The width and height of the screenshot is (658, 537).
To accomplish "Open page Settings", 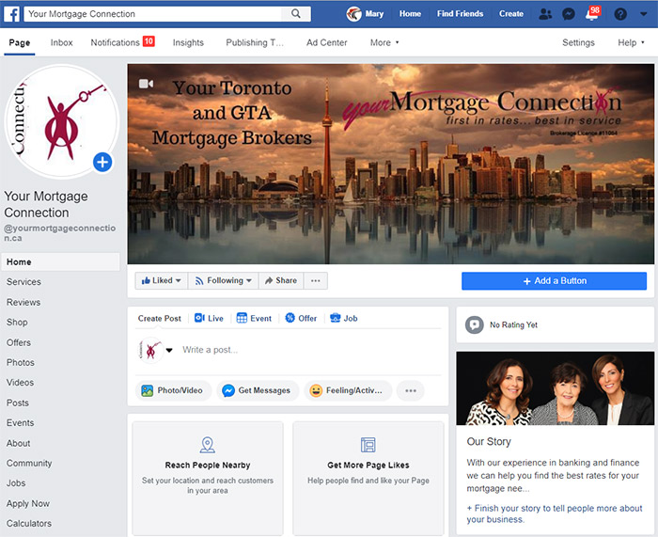I will (x=578, y=42).
